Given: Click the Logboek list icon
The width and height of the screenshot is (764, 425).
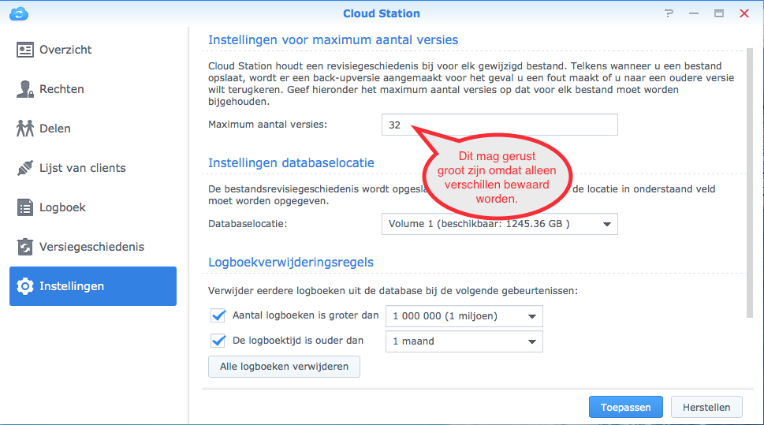Looking at the screenshot, I should (x=25, y=207).
